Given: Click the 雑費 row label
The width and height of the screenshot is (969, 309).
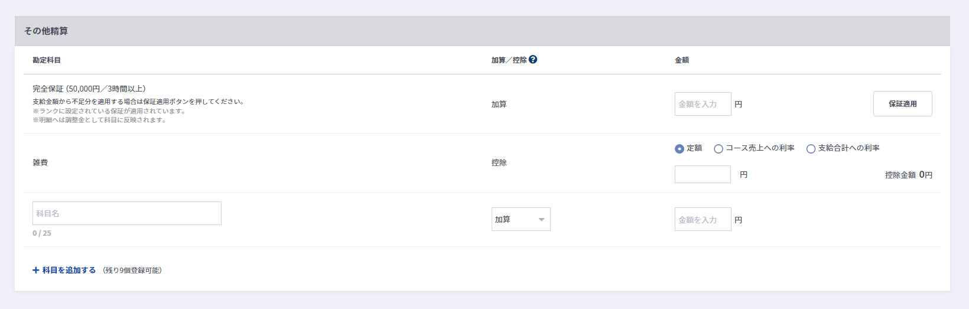Looking at the screenshot, I should tap(40, 162).
